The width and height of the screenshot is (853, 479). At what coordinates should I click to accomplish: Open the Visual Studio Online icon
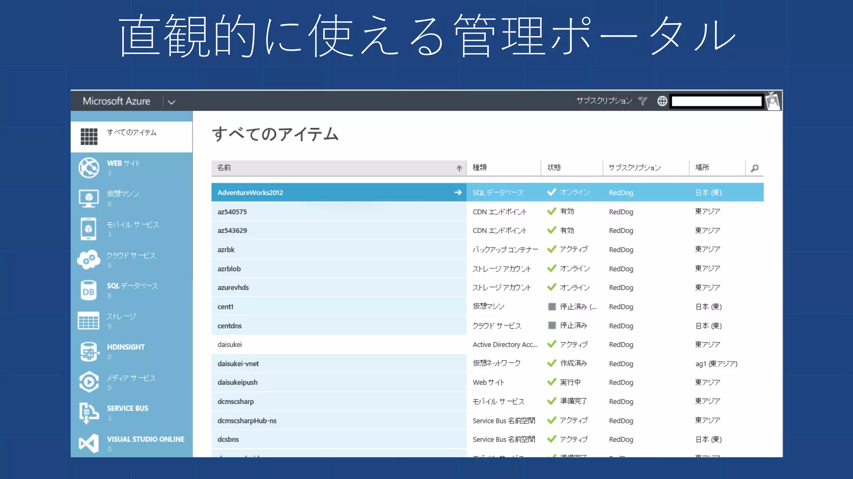(x=89, y=443)
